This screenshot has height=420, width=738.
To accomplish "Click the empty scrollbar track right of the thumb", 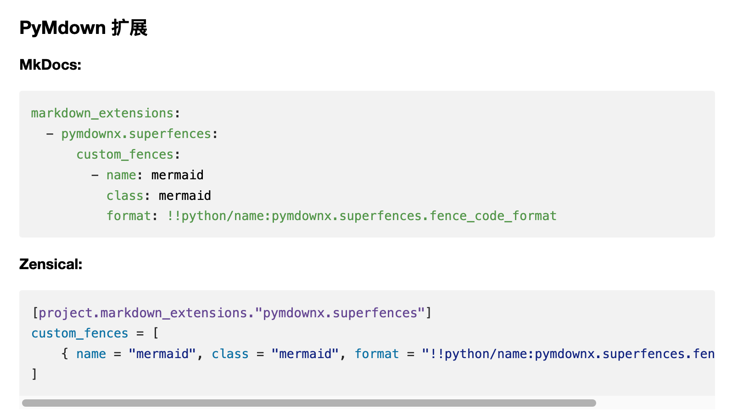I will point(655,403).
